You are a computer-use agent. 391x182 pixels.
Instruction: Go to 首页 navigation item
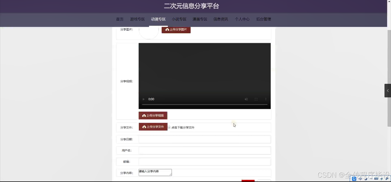pyautogui.click(x=120, y=19)
